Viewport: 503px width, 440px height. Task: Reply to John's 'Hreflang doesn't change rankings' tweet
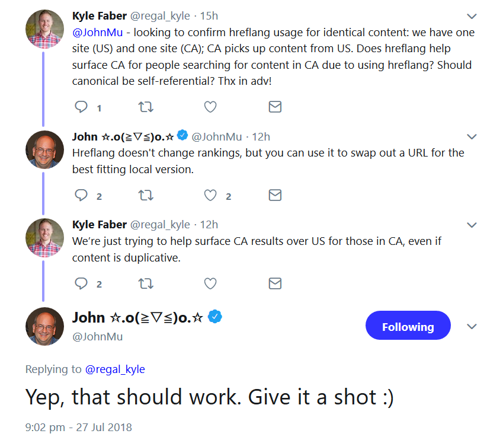pyautogui.click(x=81, y=195)
